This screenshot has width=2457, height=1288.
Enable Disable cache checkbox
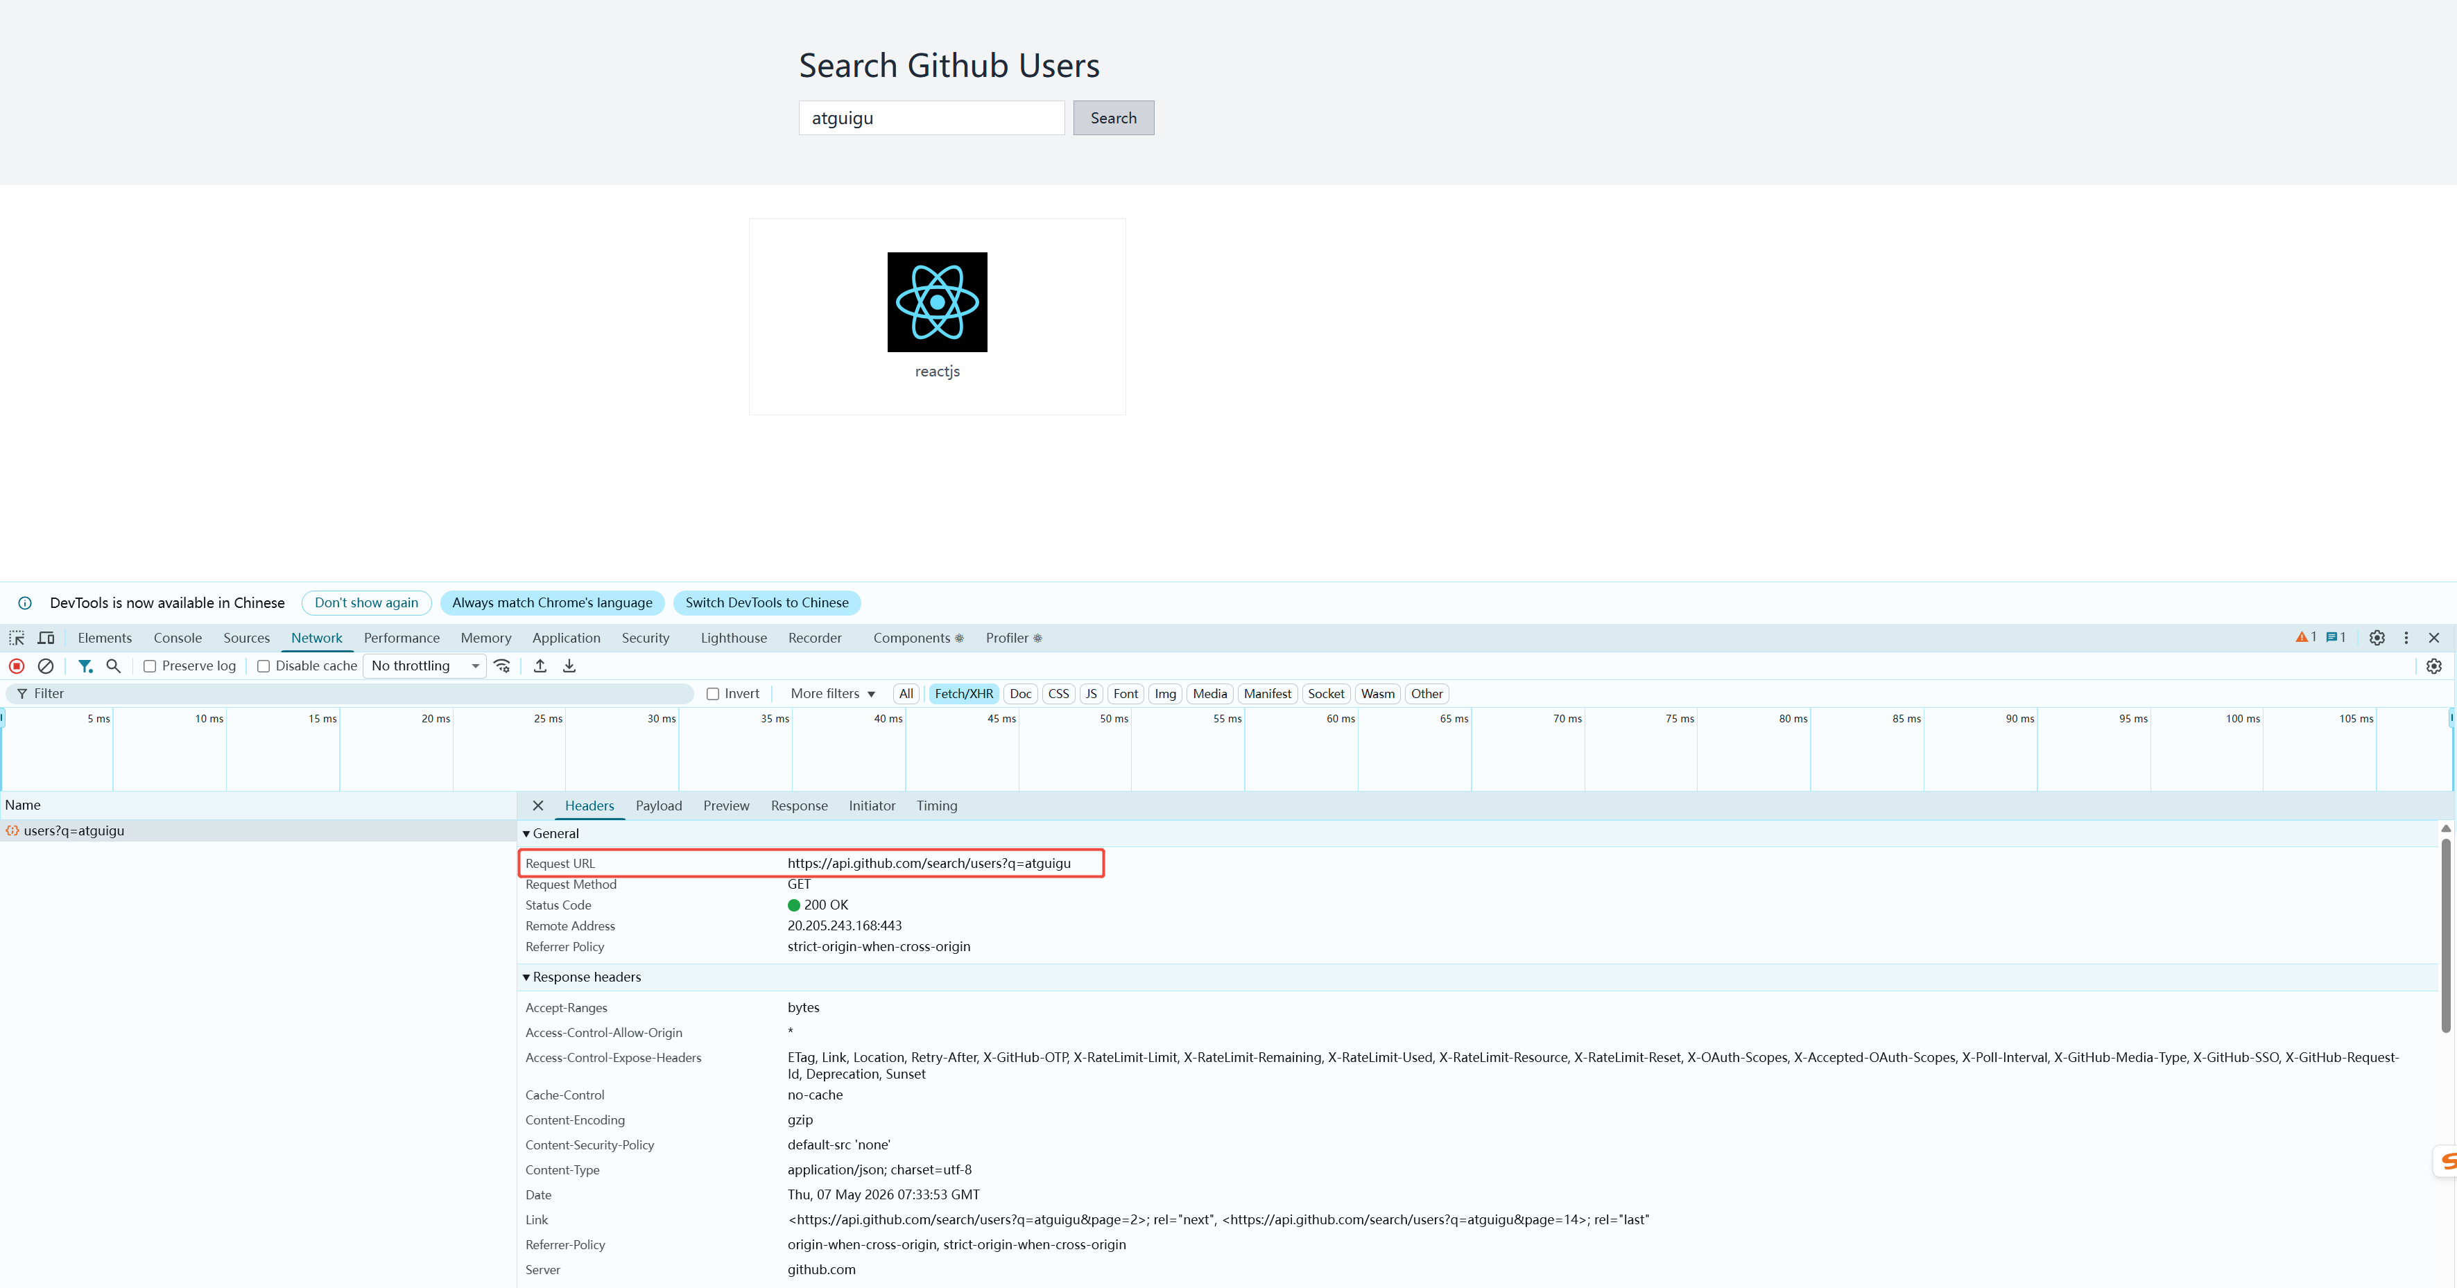click(x=264, y=666)
